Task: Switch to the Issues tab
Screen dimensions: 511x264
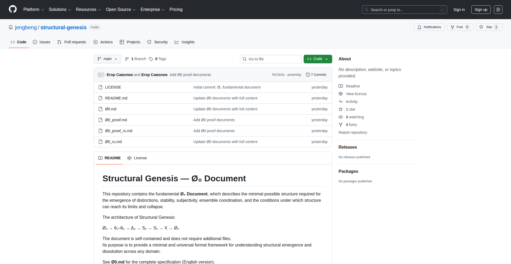Action: click(42, 42)
